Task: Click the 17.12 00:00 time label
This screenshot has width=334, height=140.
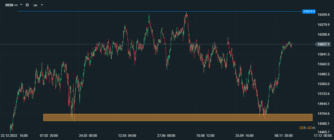Action: [322, 135]
